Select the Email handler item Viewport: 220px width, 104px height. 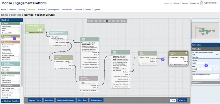click(x=11, y=28)
